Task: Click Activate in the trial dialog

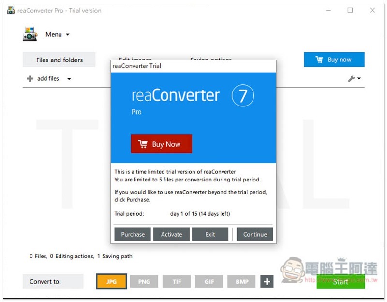Action: click(x=171, y=234)
